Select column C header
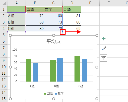Image resolution: width=128 pixels, height=102 pixels. 54,3
